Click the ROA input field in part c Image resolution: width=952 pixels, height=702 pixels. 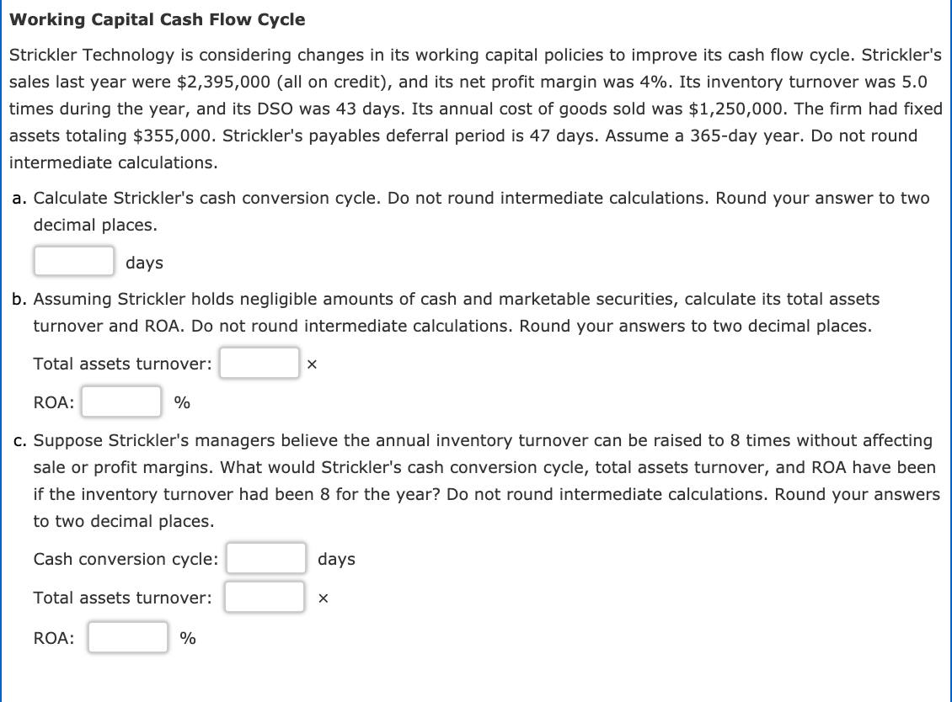pyautogui.click(x=127, y=637)
